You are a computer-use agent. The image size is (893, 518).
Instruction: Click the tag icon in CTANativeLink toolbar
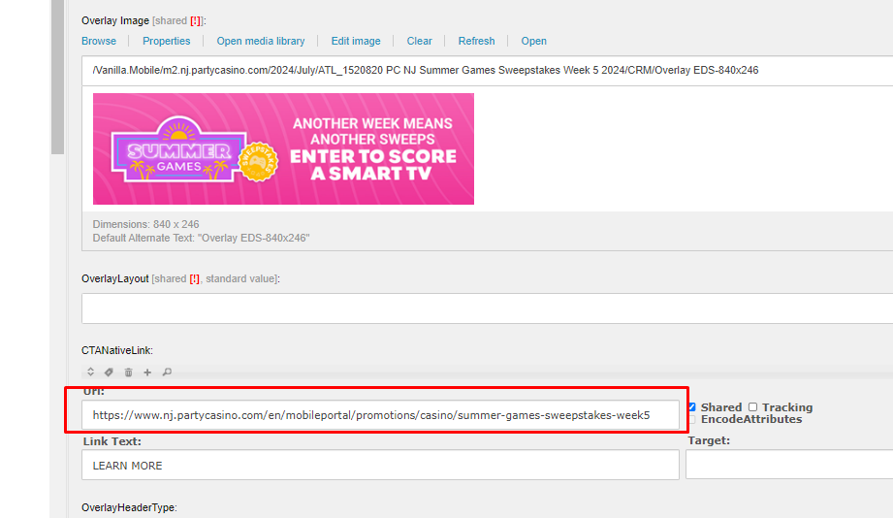[x=109, y=372]
